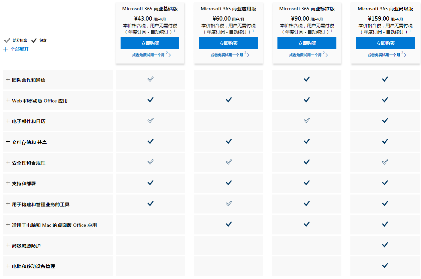The width and height of the screenshot is (421, 279).
Task: Click 商业标准版 partial checkmark for 电子邮件和日历
Action: click(x=307, y=120)
